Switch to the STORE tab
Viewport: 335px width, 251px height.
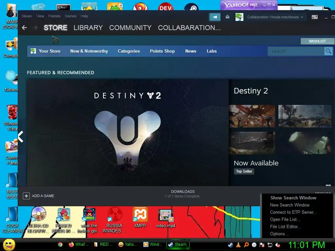click(x=56, y=28)
